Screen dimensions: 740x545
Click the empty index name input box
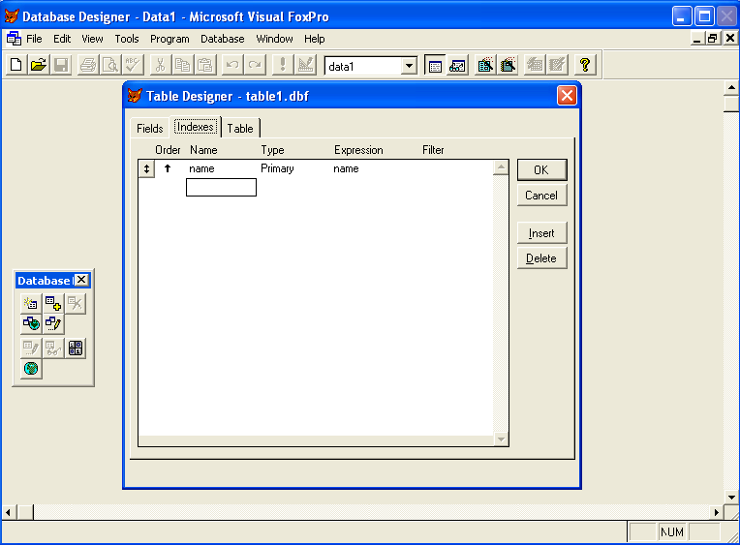222,188
